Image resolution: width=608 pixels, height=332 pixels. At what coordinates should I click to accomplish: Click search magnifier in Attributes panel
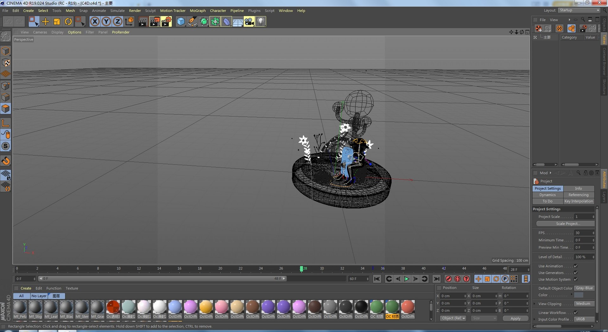click(x=579, y=173)
